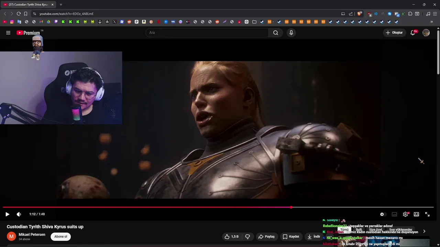Image resolution: width=440 pixels, height=247 pixels.
Task: Download the video with İndir
Action: click(x=314, y=236)
